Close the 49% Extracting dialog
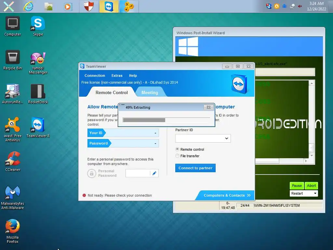333x250 pixels. click(x=208, y=107)
